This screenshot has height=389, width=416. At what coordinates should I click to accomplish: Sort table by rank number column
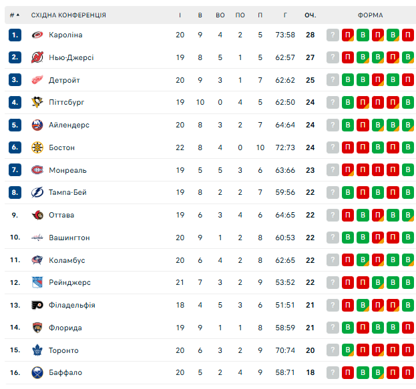point(14,15)
